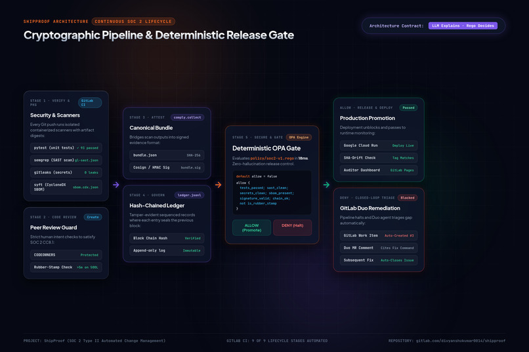529x352 pixels.
Task: Click the green flow arrow after OPA Gate
Action: click(326, 185)
